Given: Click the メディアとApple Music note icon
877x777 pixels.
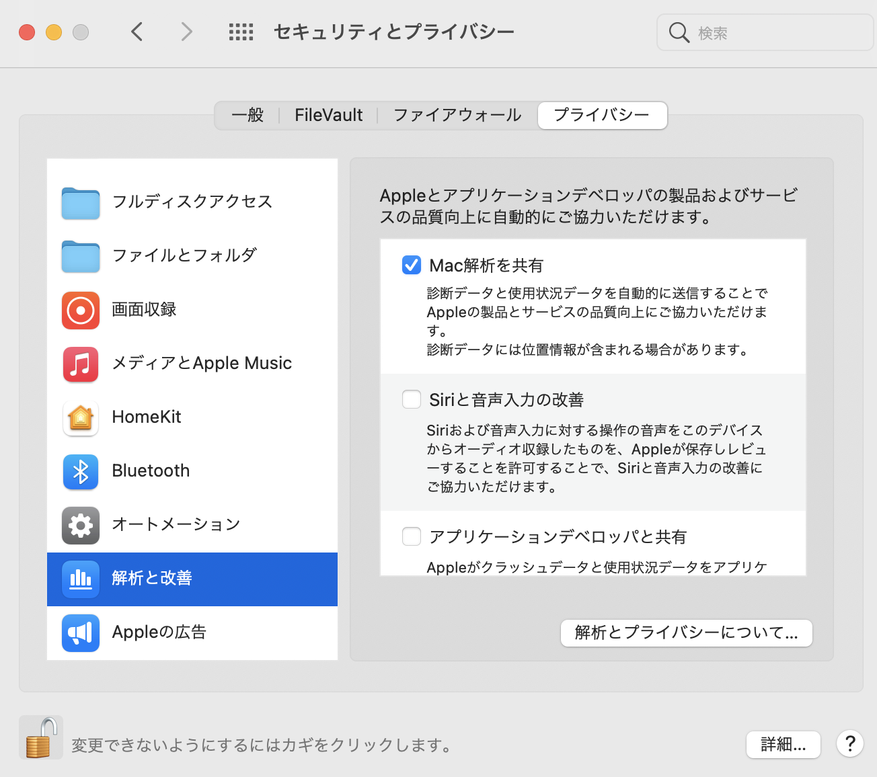Looking at the screenshot, I should (81, 364).
